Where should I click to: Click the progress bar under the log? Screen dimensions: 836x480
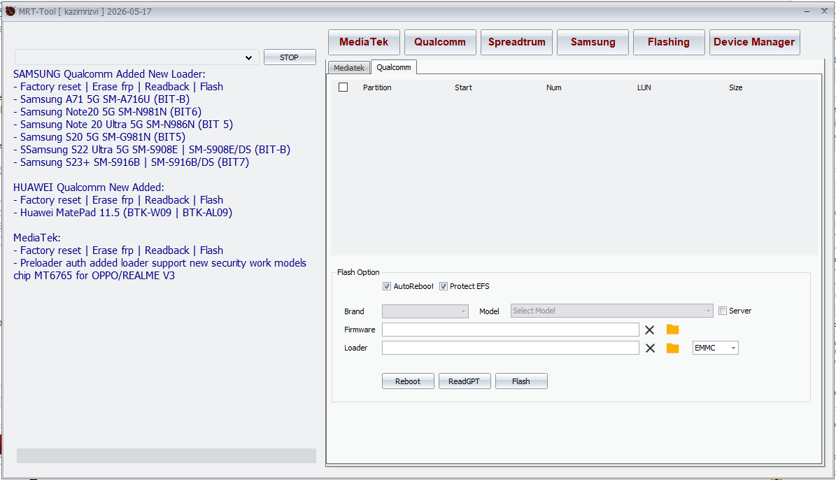click(167, 456)
